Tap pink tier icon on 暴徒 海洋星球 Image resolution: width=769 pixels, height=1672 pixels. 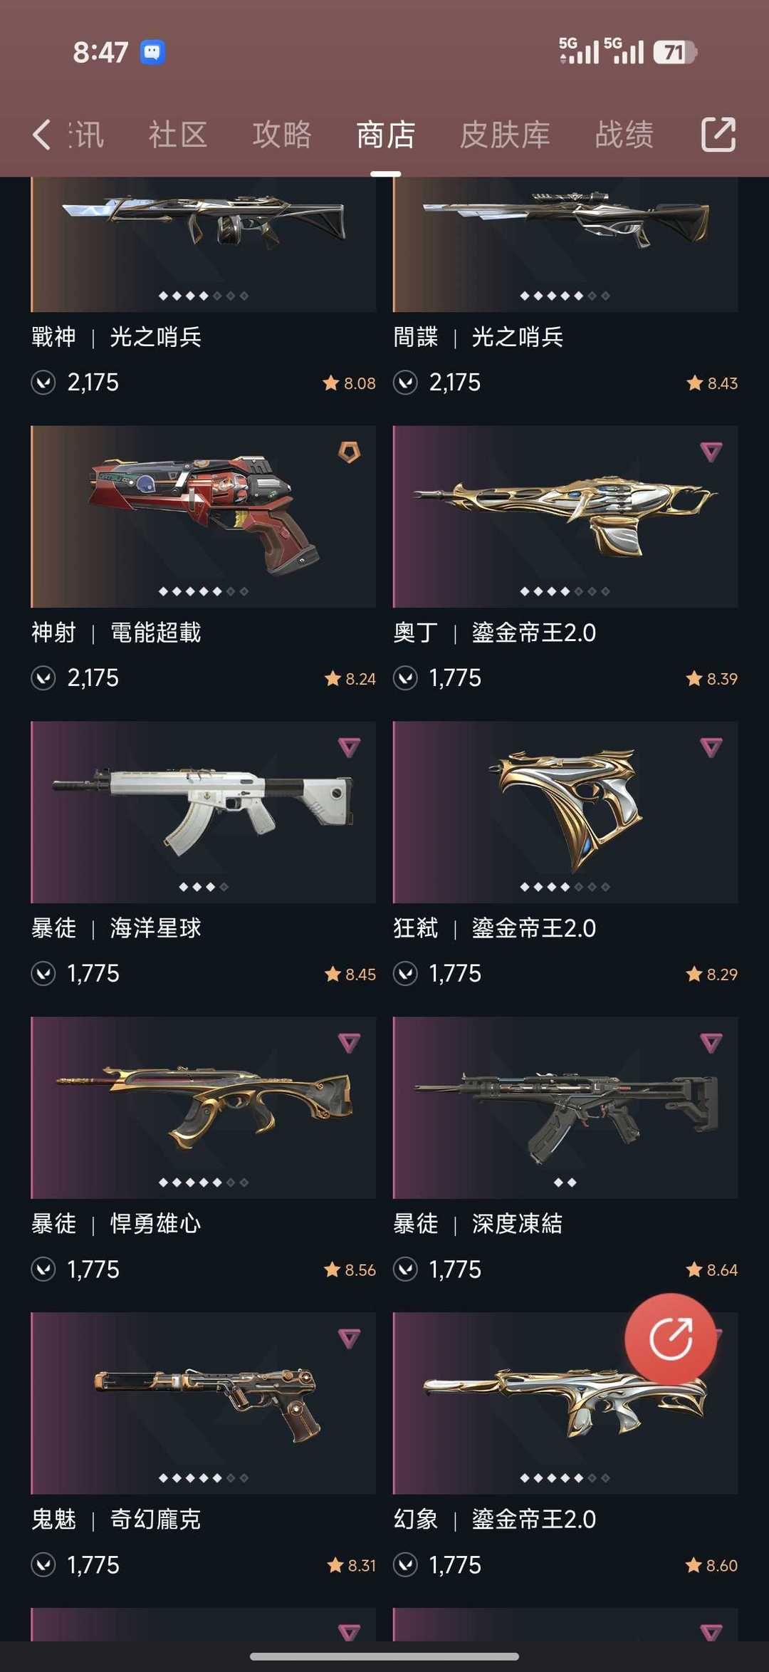[x=349, y=747]
